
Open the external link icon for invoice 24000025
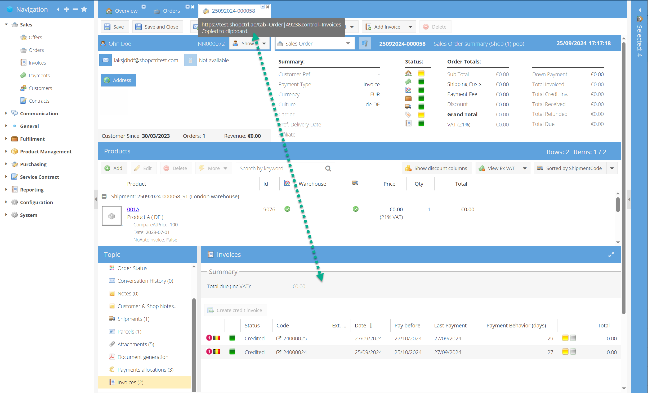click(279, 338)
